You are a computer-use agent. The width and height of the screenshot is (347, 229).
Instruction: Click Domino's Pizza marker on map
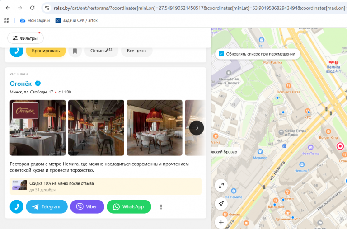288,86
